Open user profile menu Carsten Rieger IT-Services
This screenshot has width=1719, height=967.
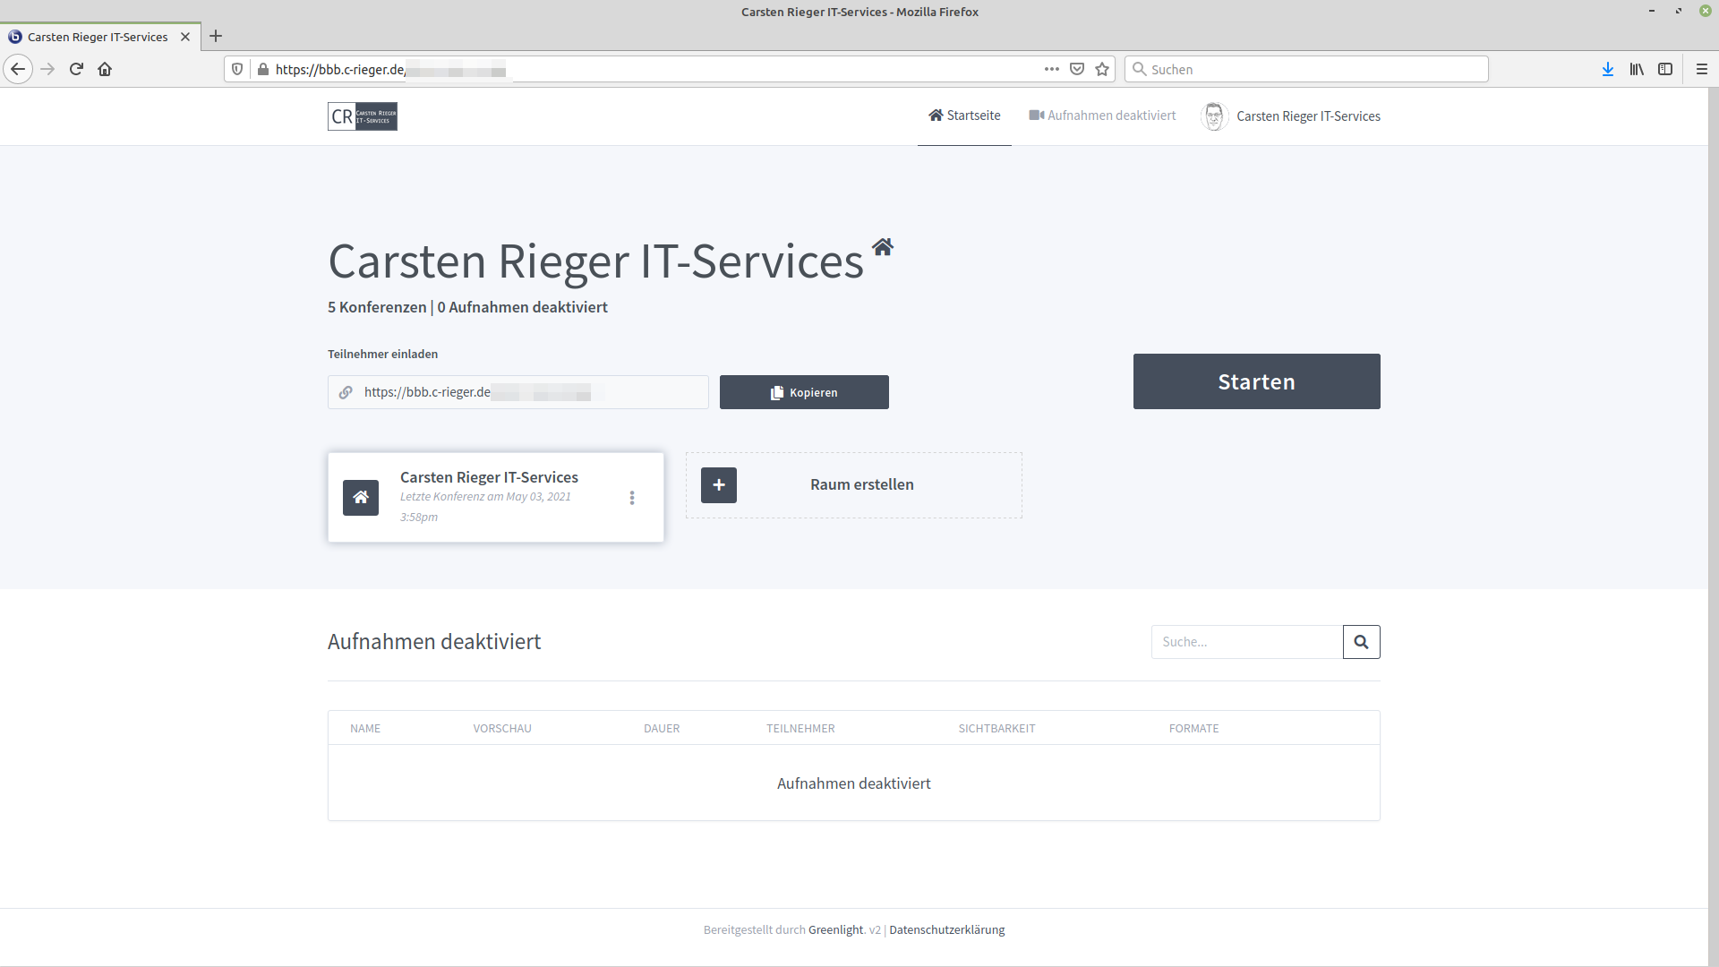pyautogui.click(x=1290, y=116)
